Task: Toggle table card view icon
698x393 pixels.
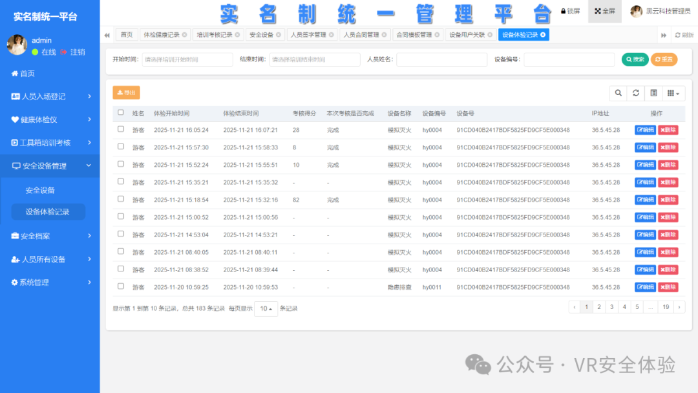Action: coord(653,93)
